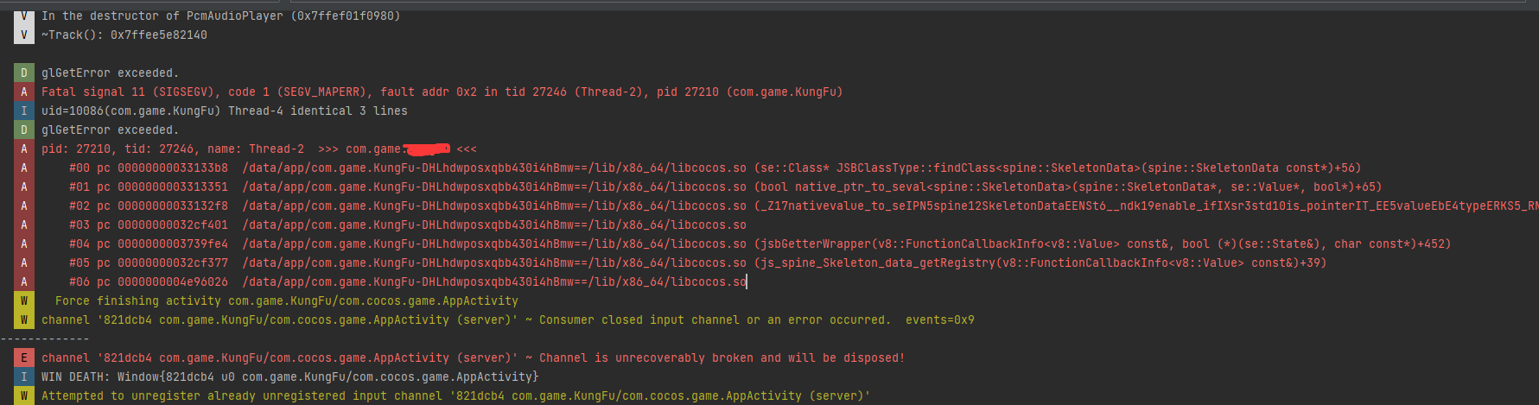Click the E badge on the unrecoverably broken channel line
This screenshot has height=405, width=1539.
(23, 358)
